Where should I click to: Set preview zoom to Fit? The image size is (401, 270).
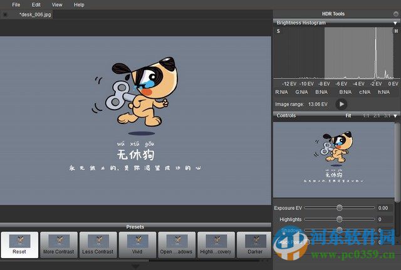click(348, 115)
